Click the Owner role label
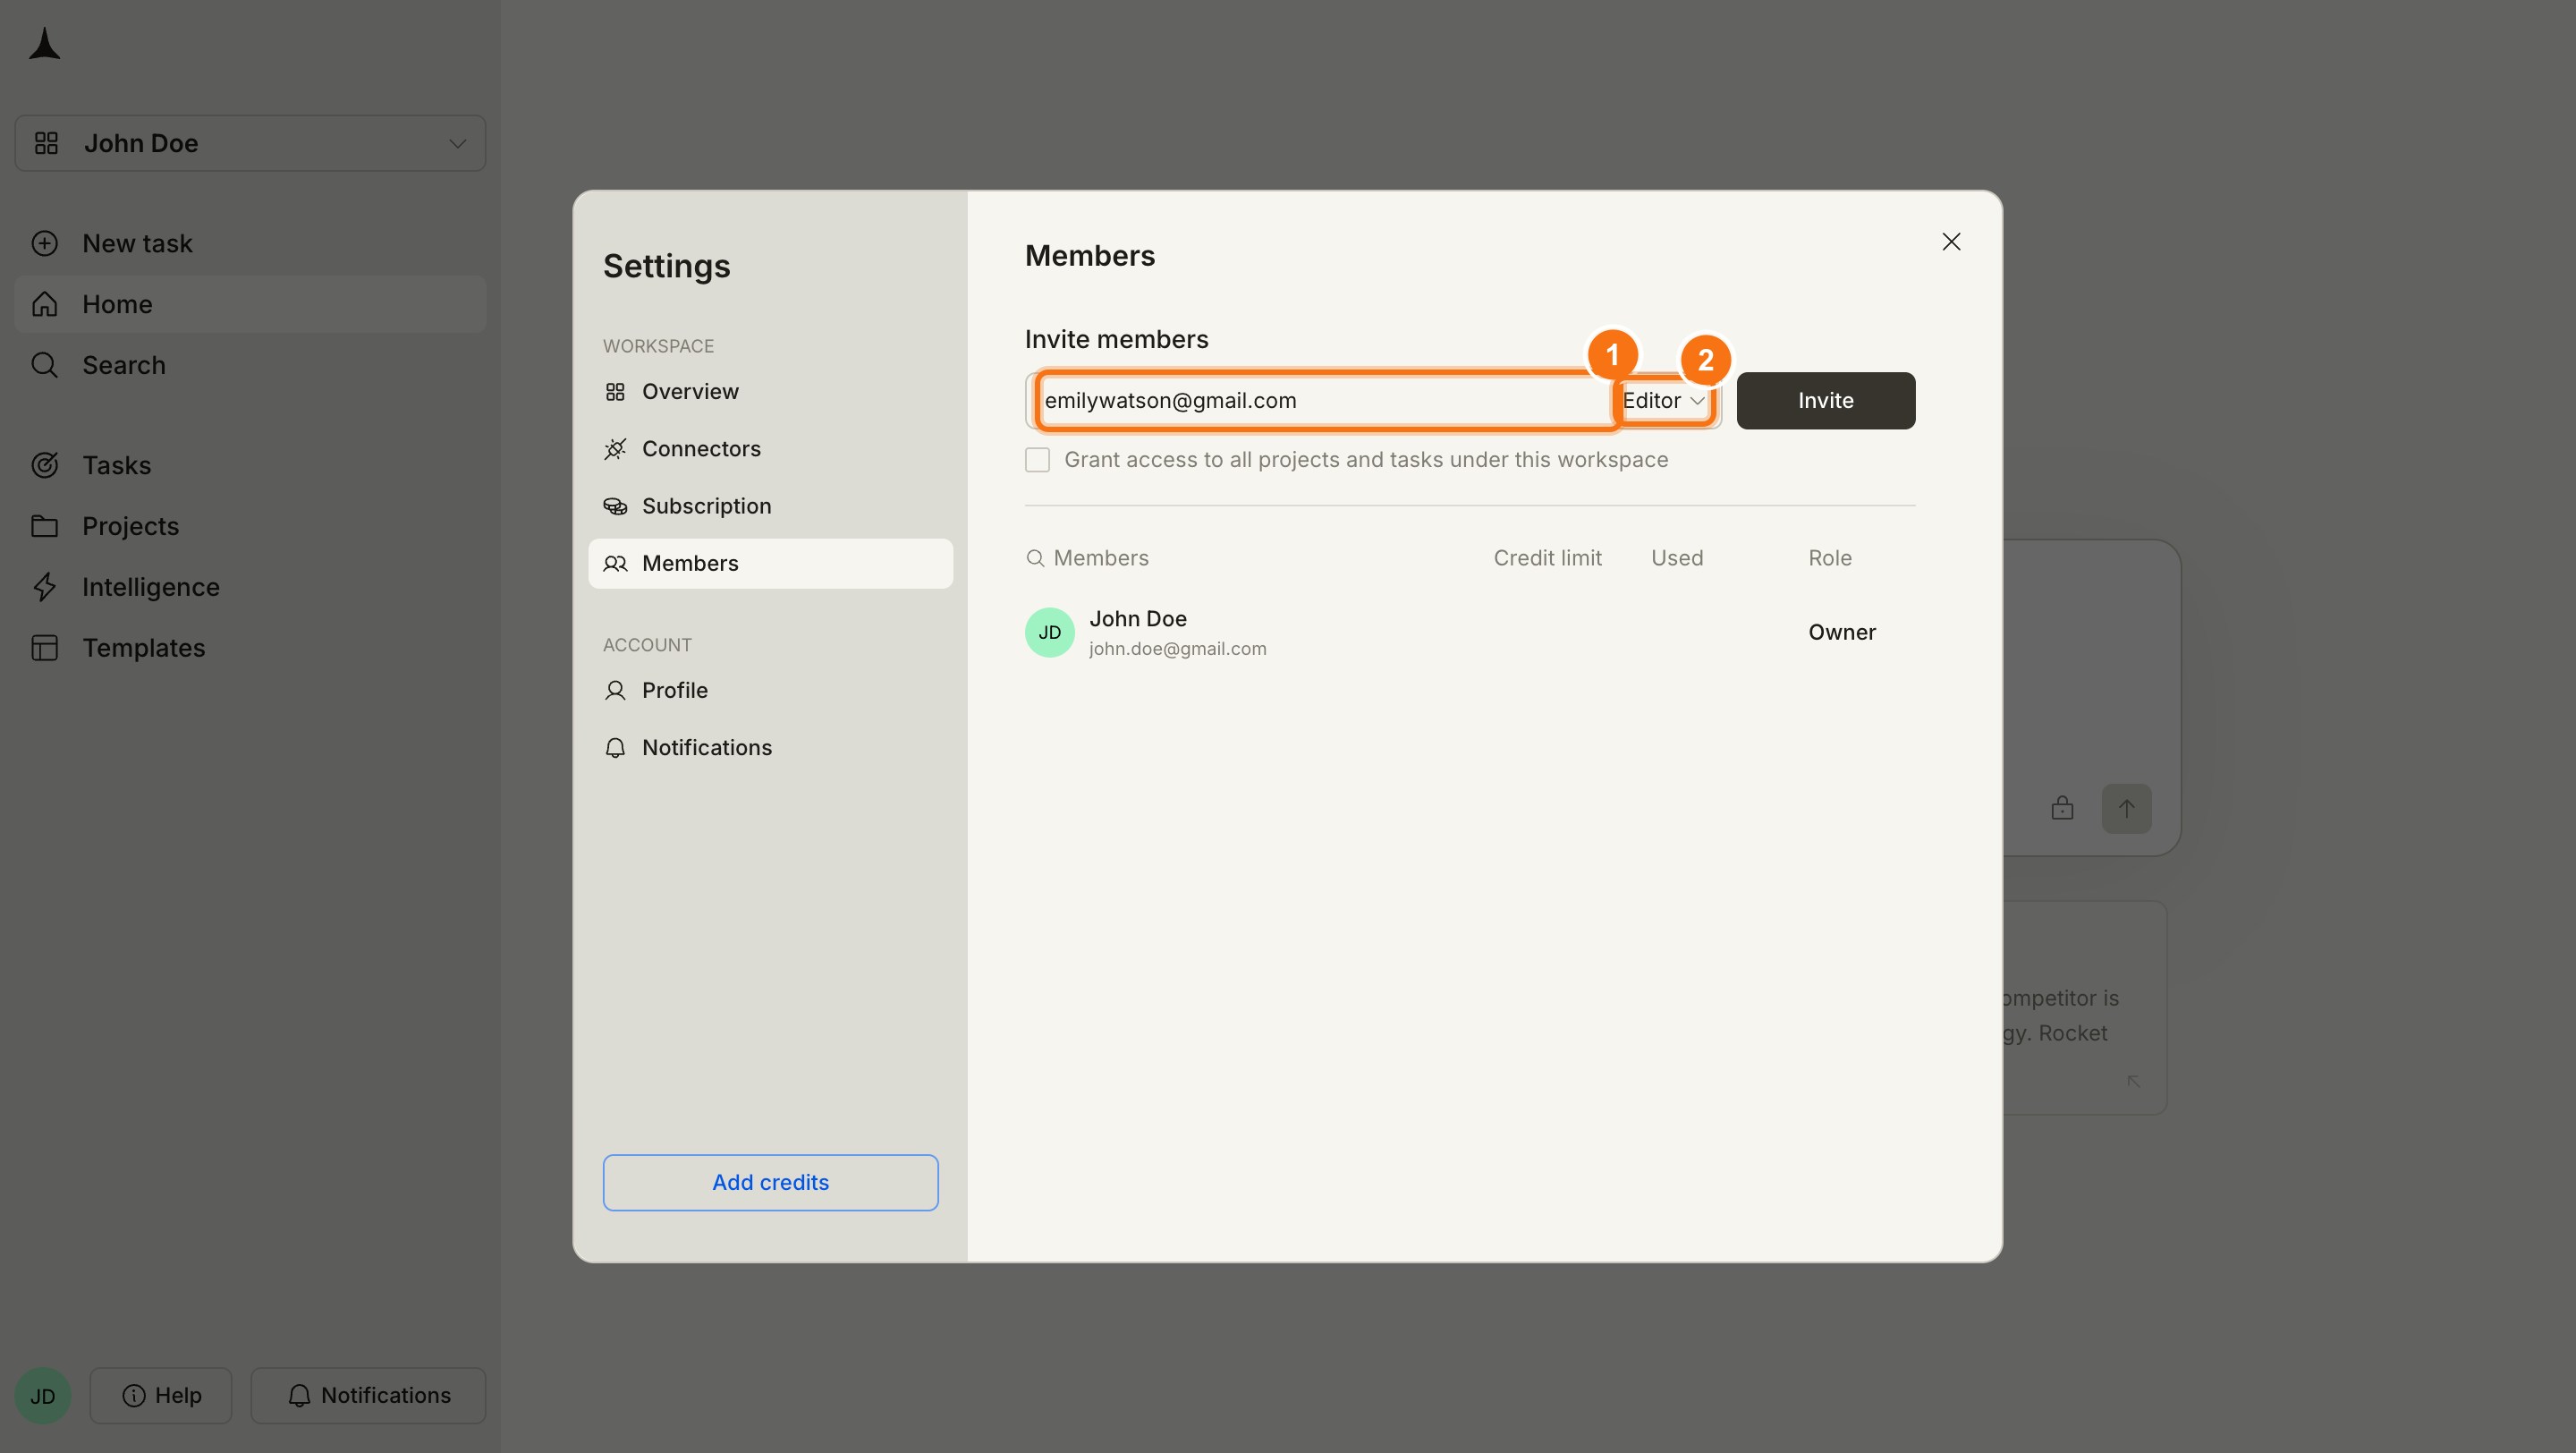Screen dimensions: 2576x1453 pyautogui.click(x=1841, y=633)
